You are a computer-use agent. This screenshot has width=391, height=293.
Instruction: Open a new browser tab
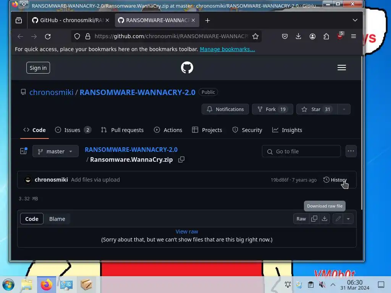click(x=207, y=21)
